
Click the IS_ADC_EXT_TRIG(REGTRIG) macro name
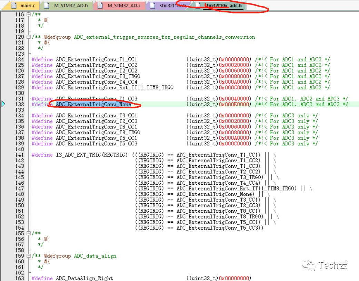click(92, 155)
